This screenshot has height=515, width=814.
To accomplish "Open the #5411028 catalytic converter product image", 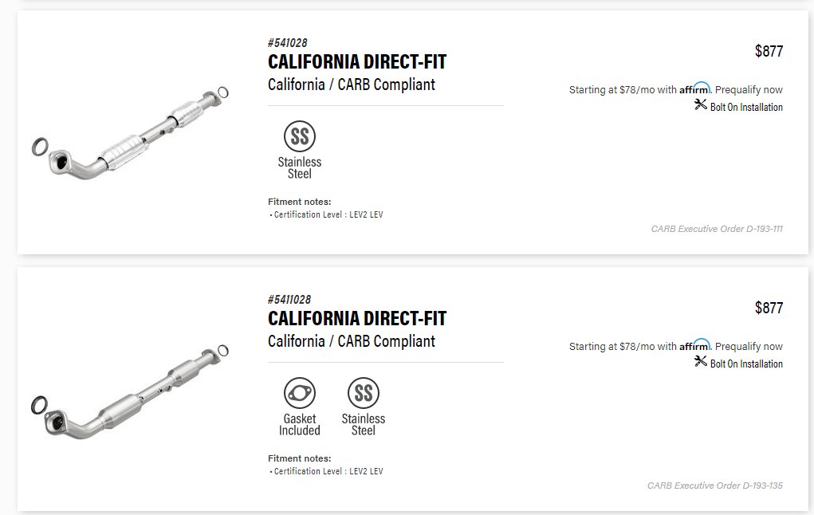I will [130, 392].
